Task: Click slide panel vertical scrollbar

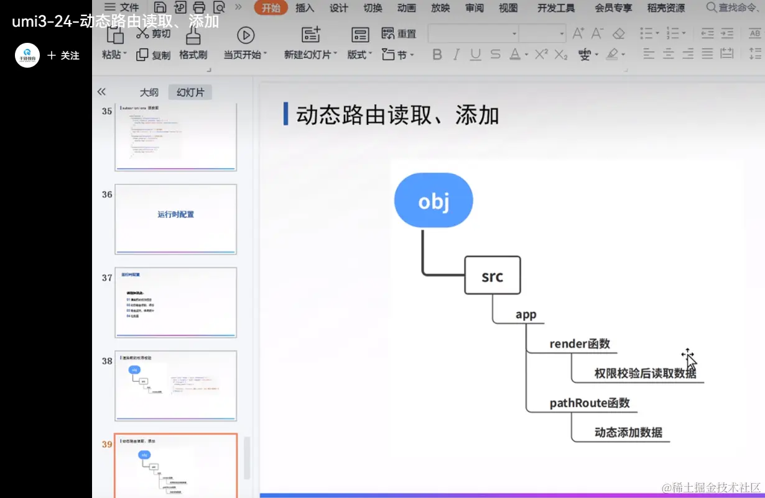Action: pos(247,458)
